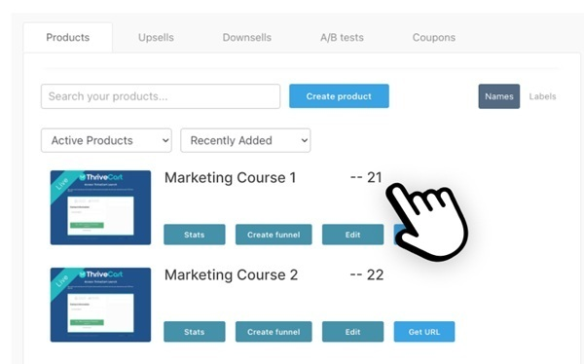Expand the Active Products dropdown
The image size is (584, 364).
pyautogui.click(x=106, y=140)
